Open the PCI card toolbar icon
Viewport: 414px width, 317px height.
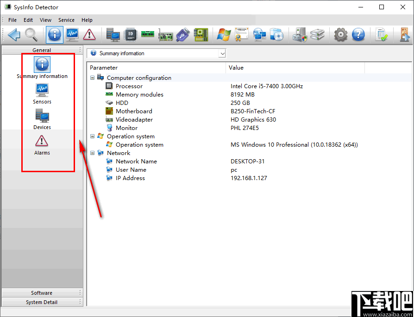pyautogui.click(x=165, y=35)
